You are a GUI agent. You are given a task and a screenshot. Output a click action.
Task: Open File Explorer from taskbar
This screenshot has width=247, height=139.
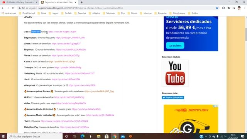point(99,136)
